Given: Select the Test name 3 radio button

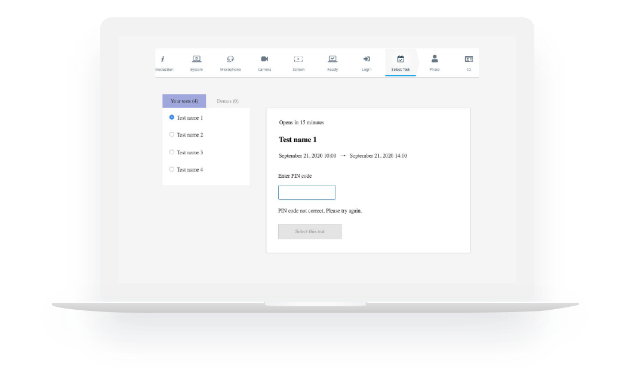Looking at the screenshot, I should 172,151.
